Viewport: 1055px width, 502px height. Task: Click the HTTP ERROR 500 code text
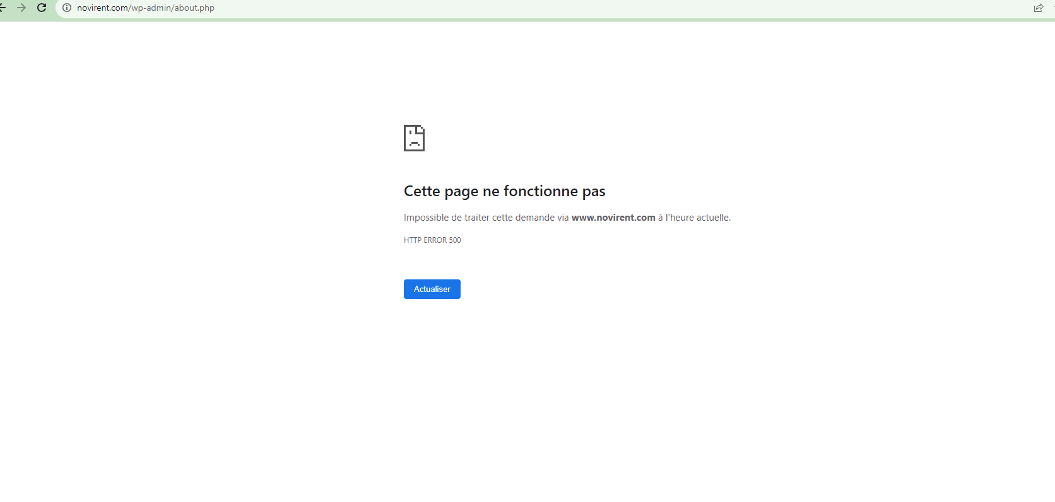pos(432,240)
